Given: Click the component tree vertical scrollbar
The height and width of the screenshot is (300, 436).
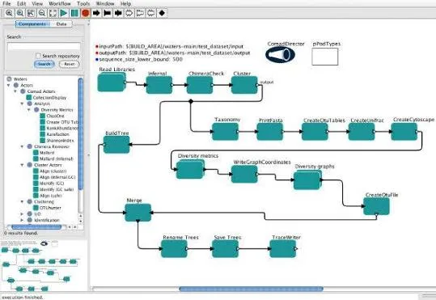Looking at the screenshot, I should (x=81, y=133).
